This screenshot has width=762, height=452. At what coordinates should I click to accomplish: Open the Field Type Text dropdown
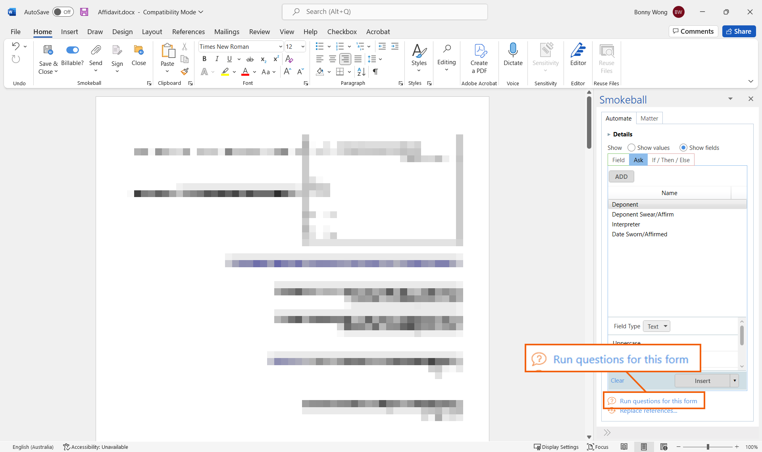click(x=656, y=326)
